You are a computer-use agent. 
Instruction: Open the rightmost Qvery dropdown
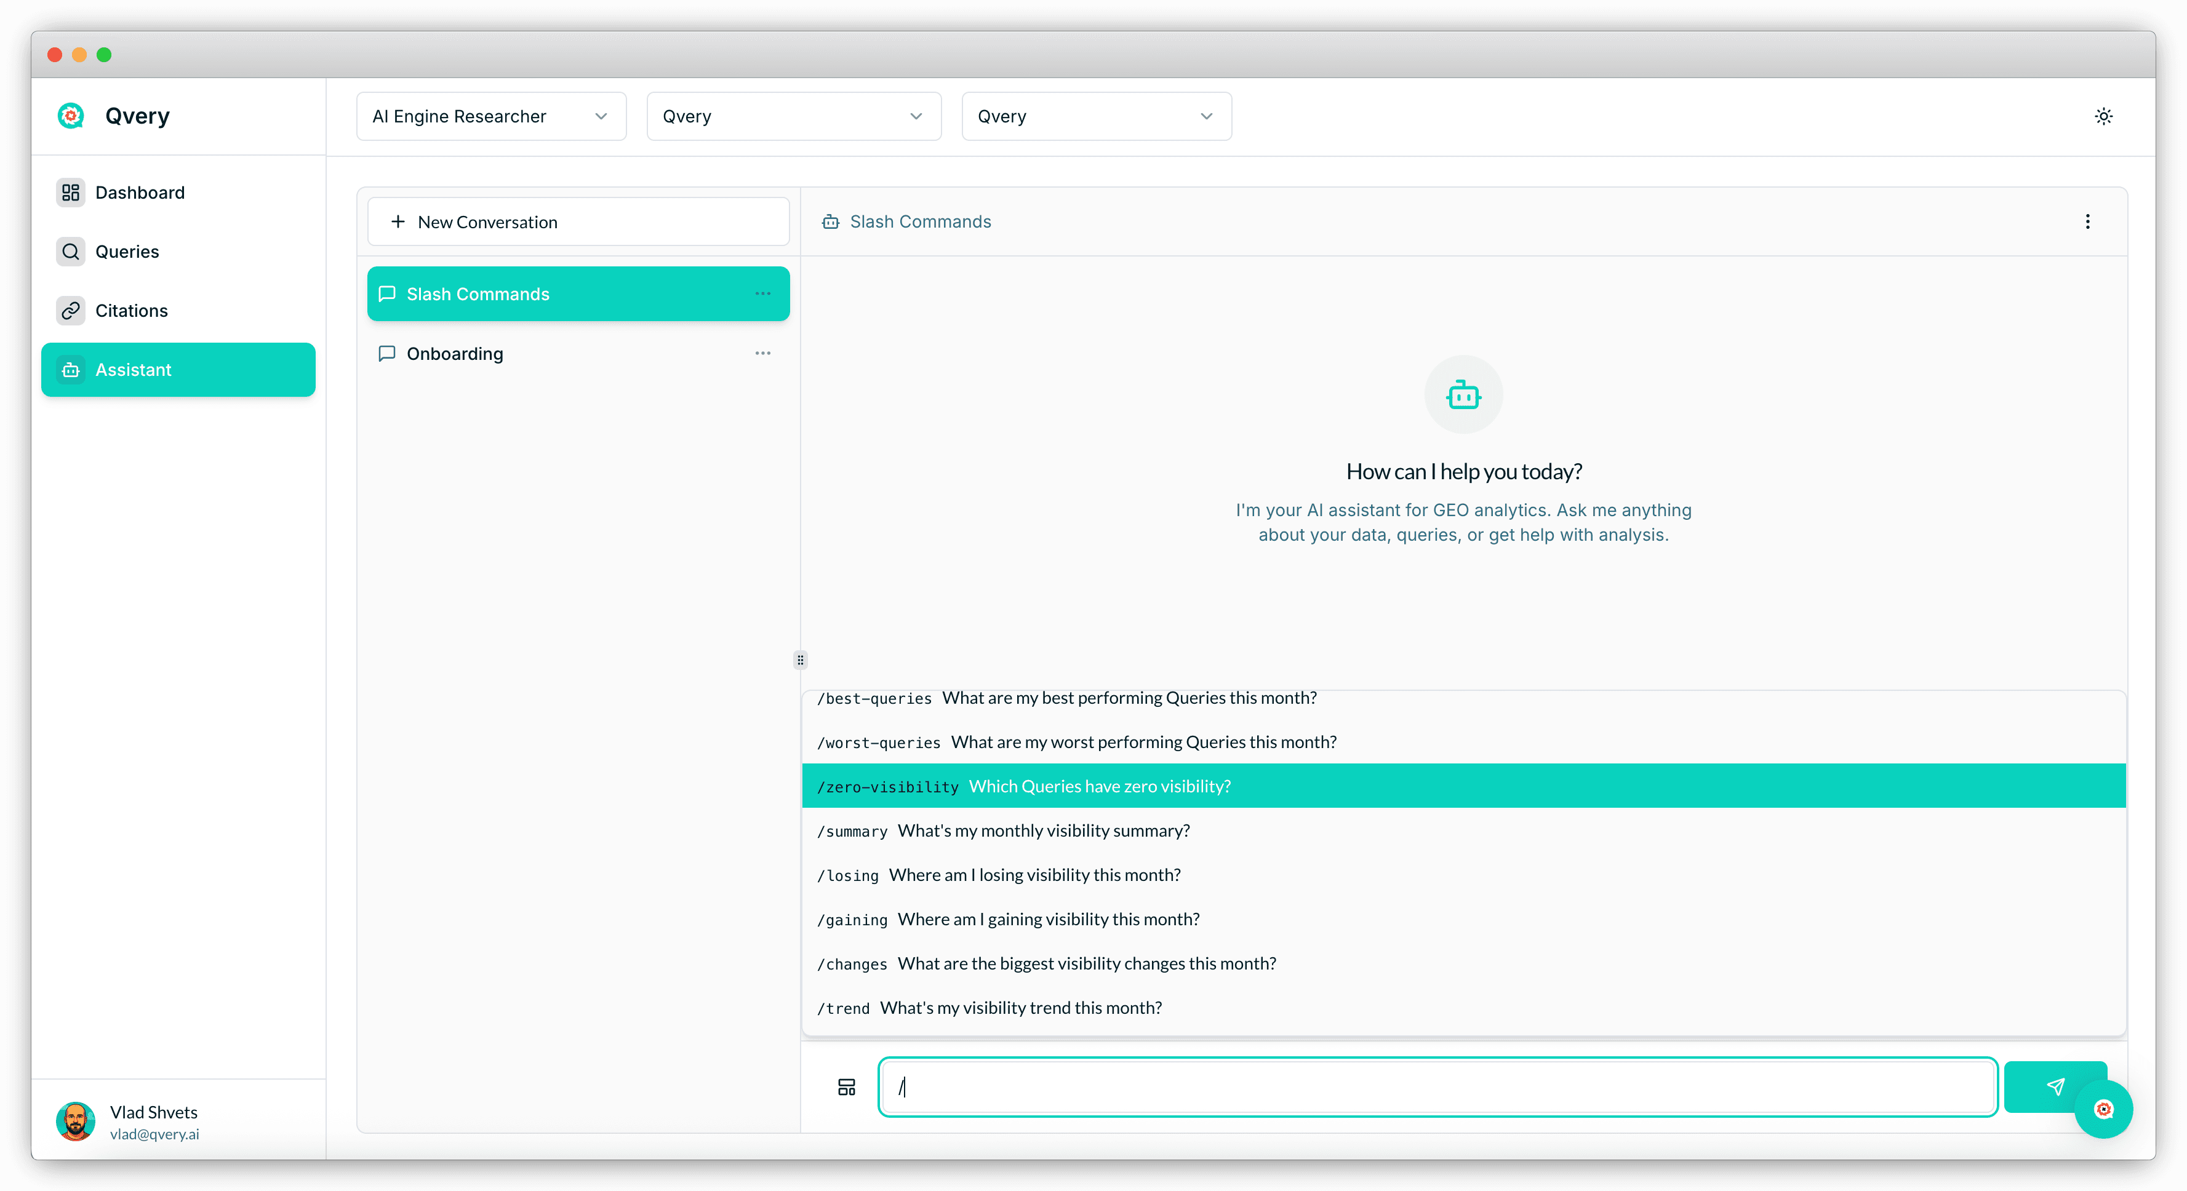pos(1095,116)
